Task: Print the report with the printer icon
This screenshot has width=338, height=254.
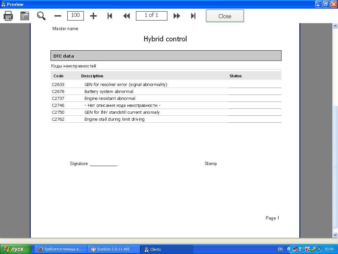Action: pos(8,16)
